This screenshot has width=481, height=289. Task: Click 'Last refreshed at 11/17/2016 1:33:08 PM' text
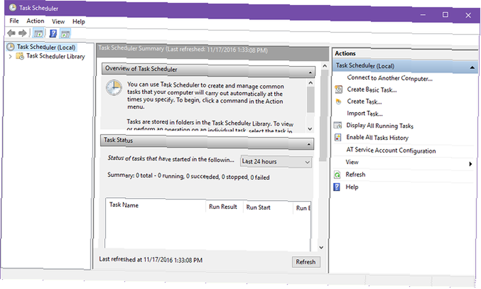(151, 260)
